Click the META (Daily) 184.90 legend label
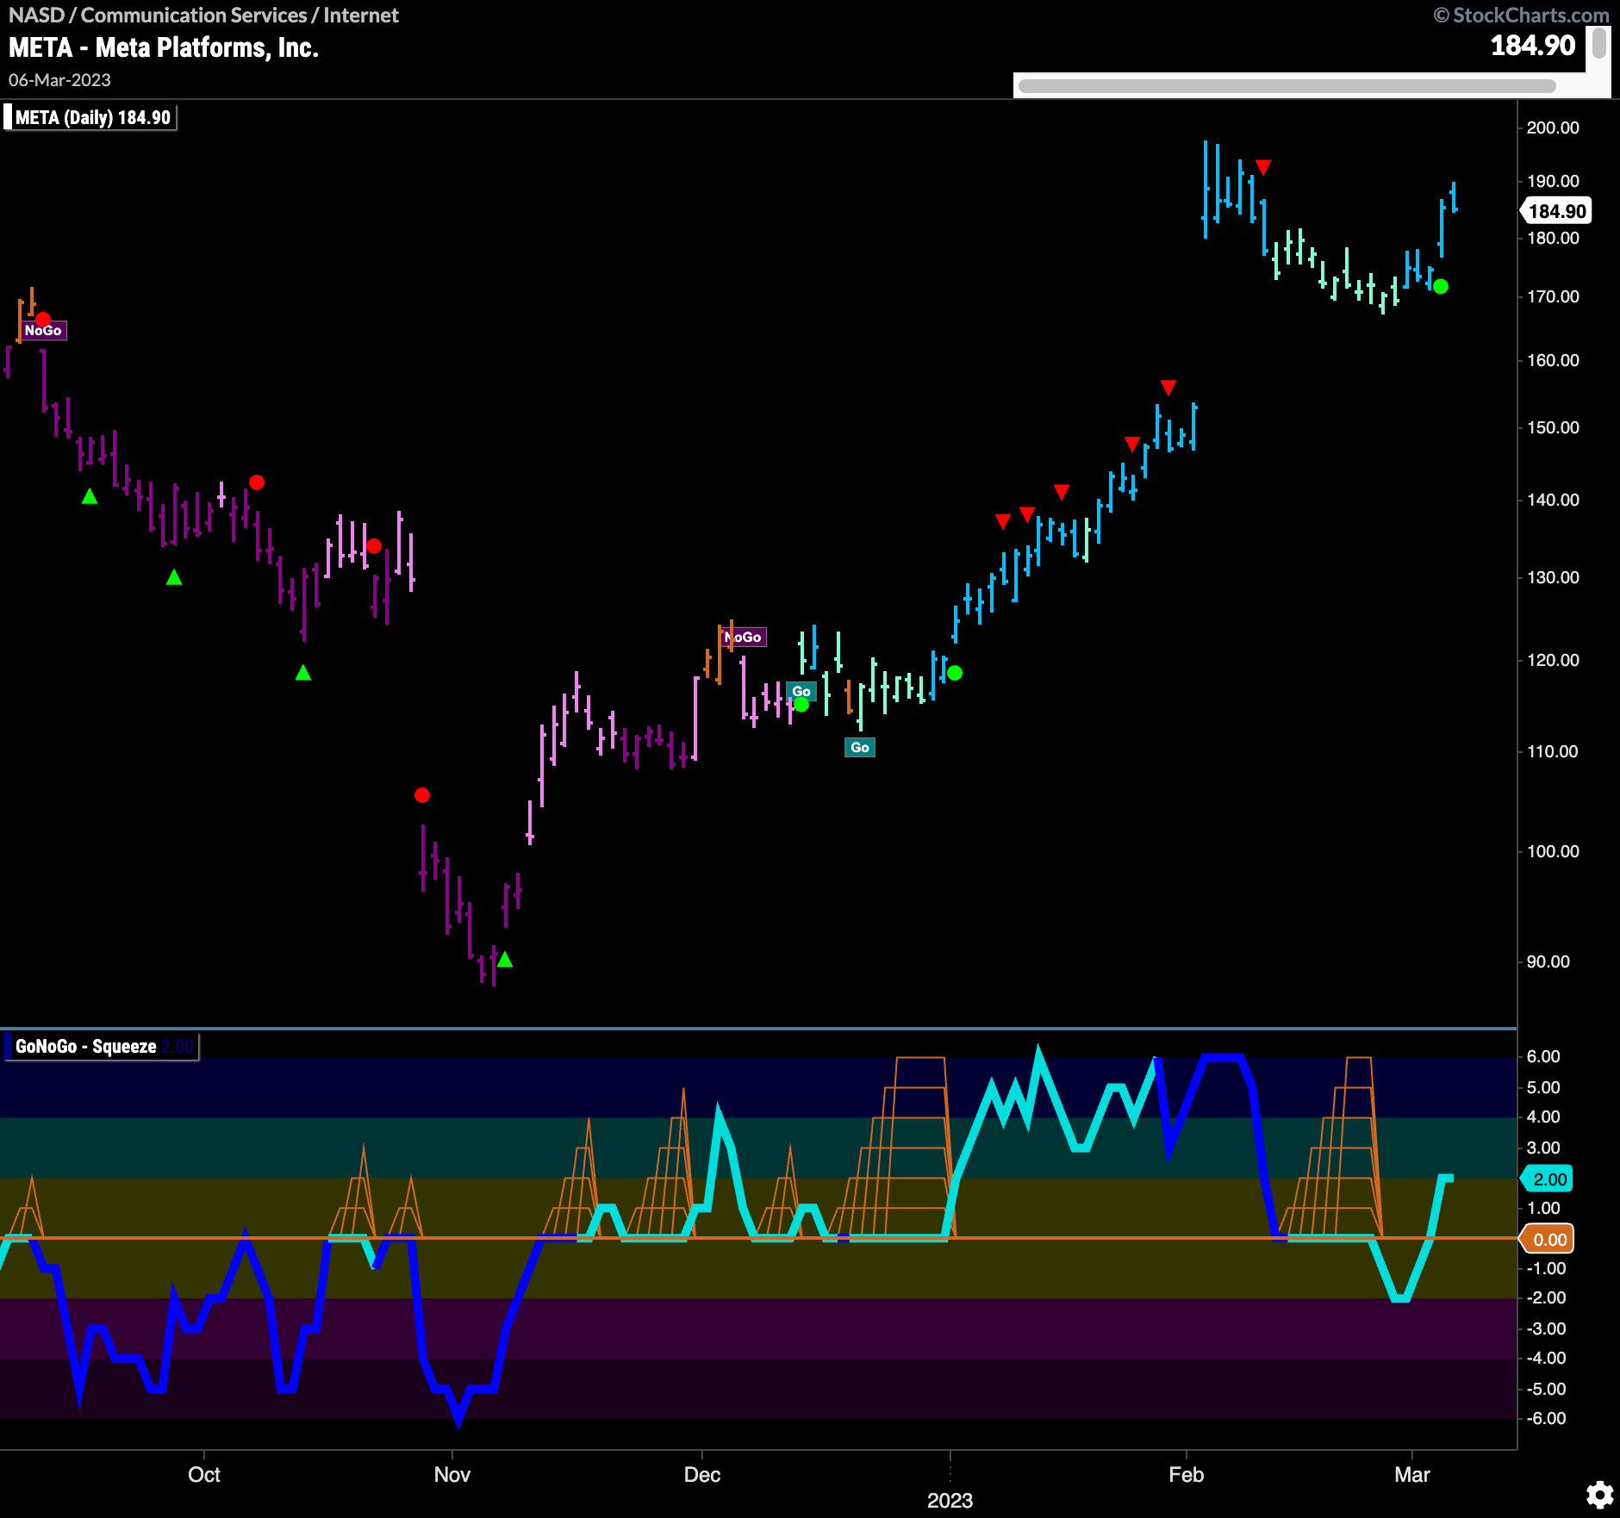The image size is (1620, 1518). click(92, 118)
